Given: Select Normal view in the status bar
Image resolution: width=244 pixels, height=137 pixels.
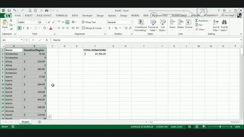Looking at the screenshot, I should [x=189, y=127].
